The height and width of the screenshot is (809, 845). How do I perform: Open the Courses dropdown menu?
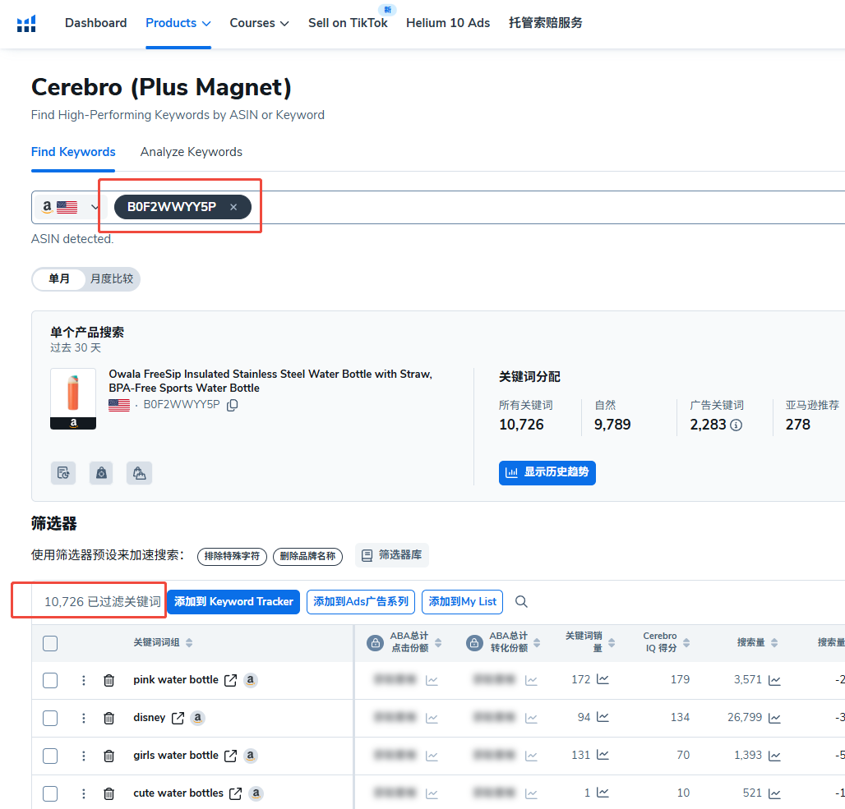pyautogui.click(x=259, y=23)
